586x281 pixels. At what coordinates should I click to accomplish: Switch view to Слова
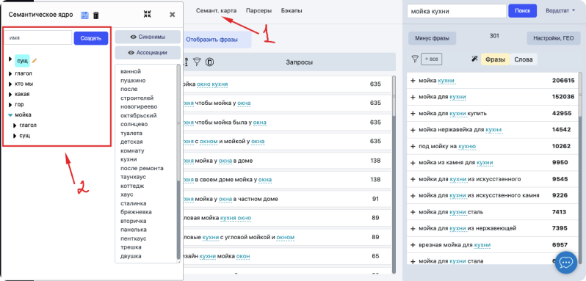click(523, 59)
